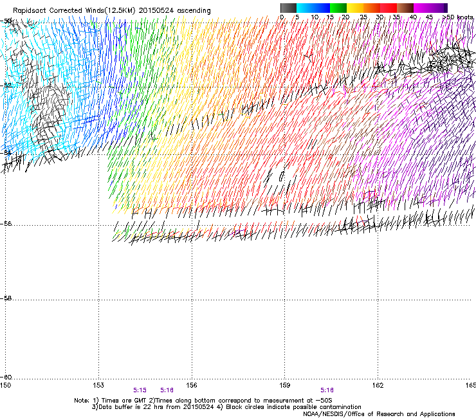Click the longitude label '162'
The height and width of the screenshot is (418, 476).
378,385
